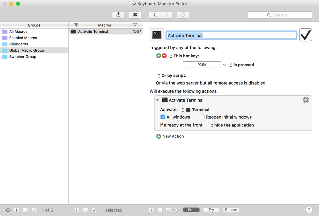Open the recent history clock button

coord(183,15)
